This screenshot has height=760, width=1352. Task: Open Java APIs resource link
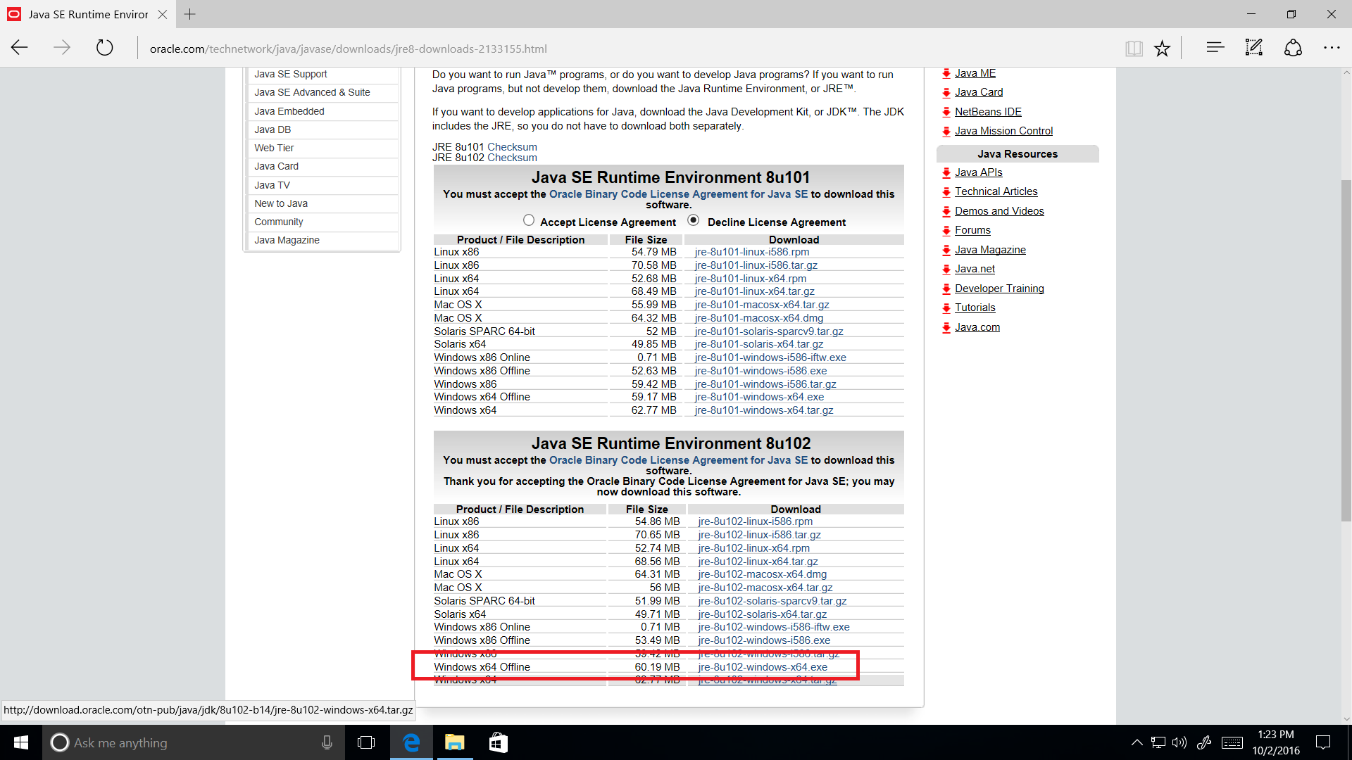(978, 172)
